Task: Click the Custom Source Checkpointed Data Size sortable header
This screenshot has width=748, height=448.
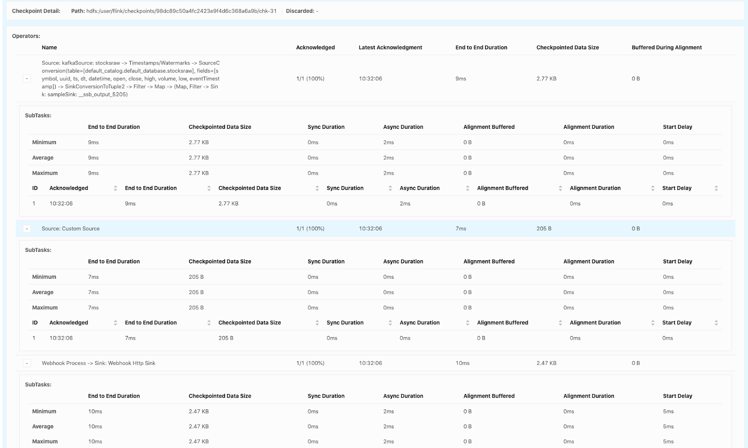Action: click(249, 323)
